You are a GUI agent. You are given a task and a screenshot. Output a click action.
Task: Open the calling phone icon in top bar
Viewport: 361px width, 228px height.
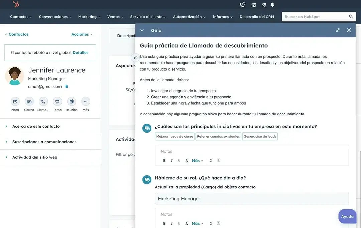pyautogui.click(x=242, y=5)
